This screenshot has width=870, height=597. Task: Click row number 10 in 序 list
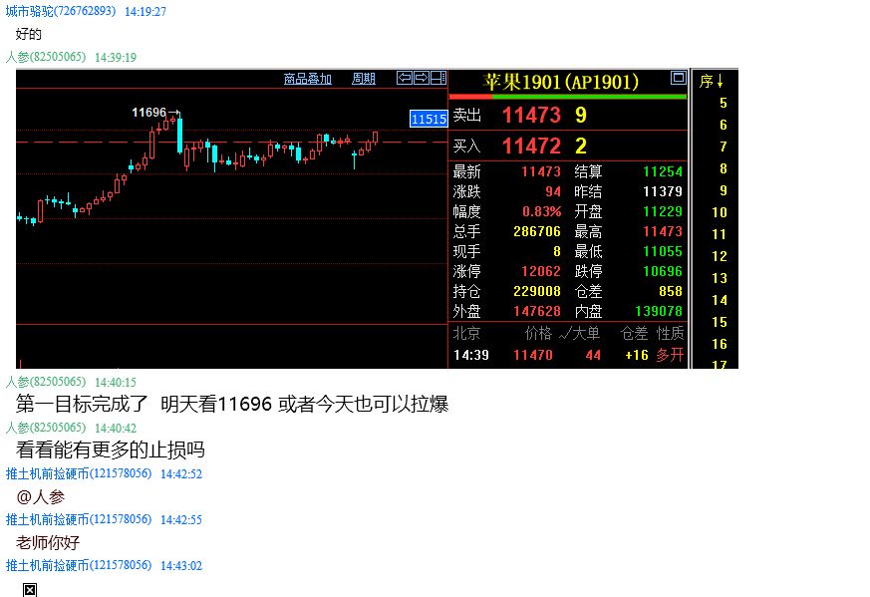[x=720, y=212]
